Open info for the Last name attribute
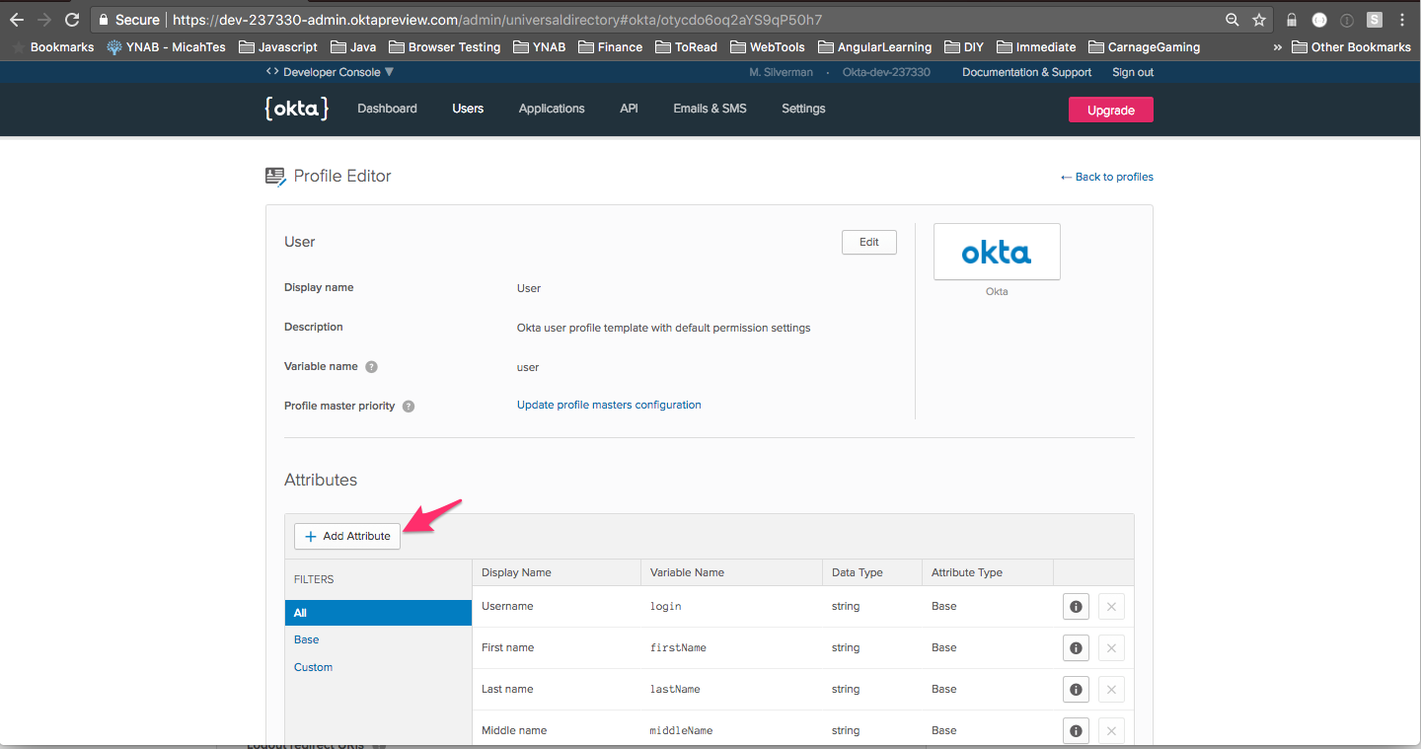This screenshot has height=749, width=1421. 1076,690
